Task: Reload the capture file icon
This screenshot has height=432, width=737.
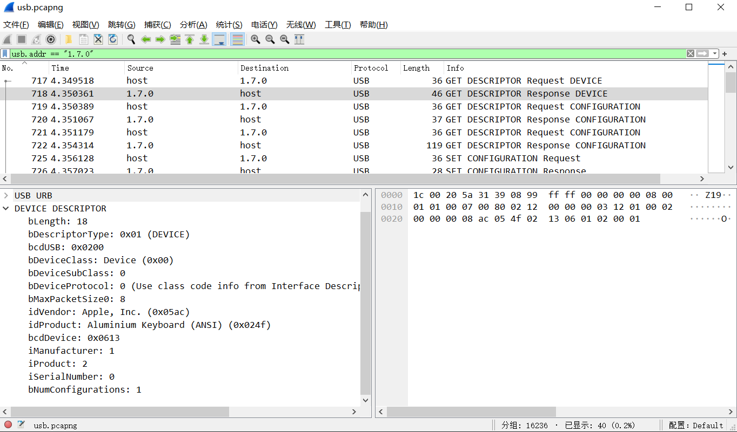Action: point(113,39)
